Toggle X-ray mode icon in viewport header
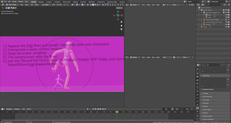Viewport: 231px width, 123px height. (x=88, y=5)
